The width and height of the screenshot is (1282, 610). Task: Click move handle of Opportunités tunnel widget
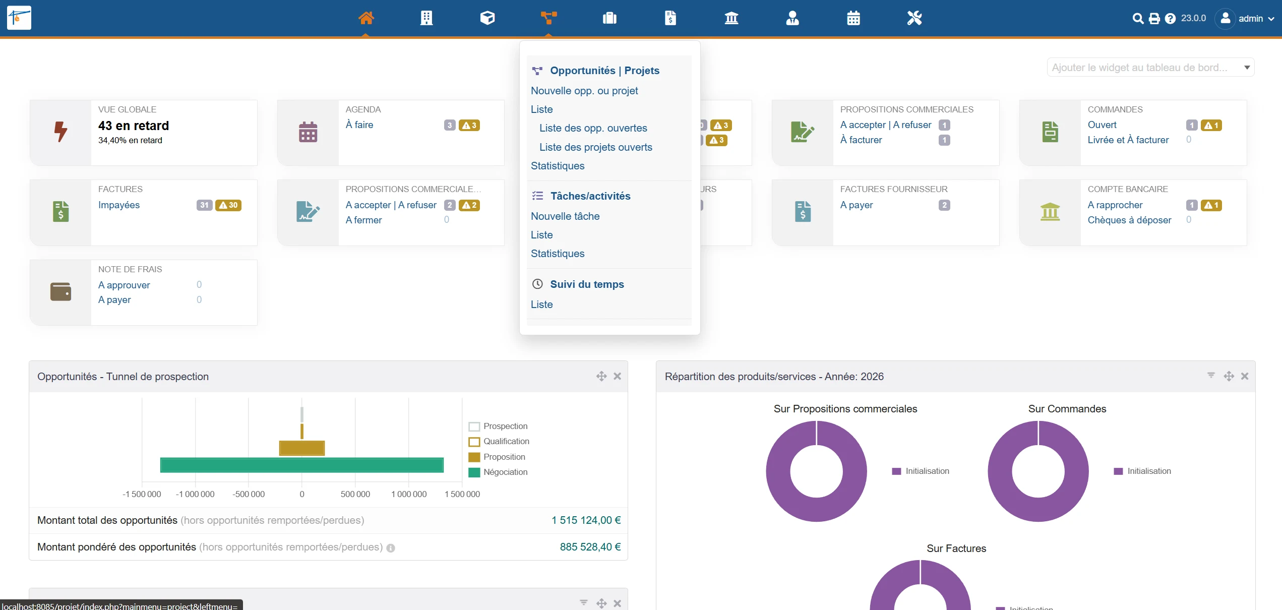click(x=601, y=377)
